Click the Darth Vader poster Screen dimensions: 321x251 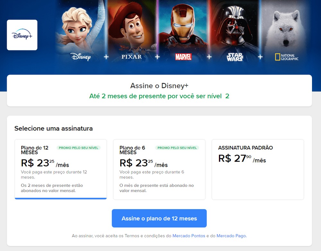[x=235, y=26]
